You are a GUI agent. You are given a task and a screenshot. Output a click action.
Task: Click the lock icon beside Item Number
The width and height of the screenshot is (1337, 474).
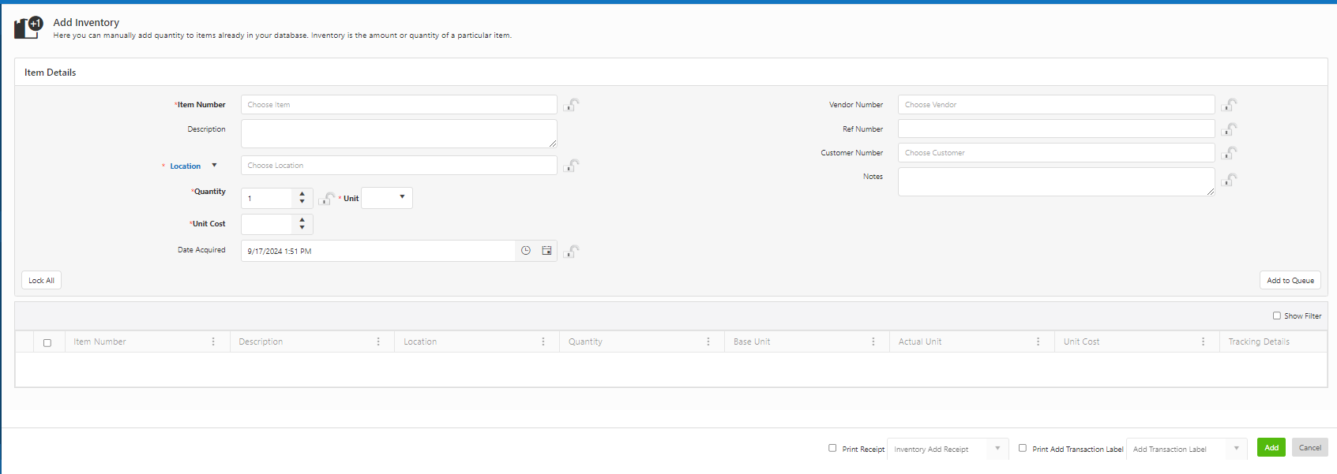[x=571, y=105]
